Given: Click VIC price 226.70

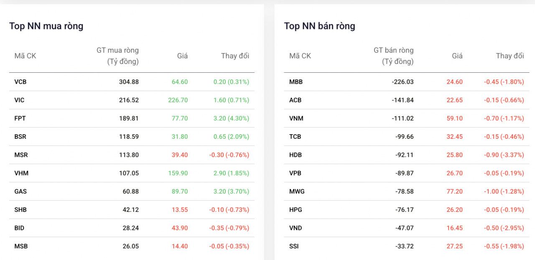Looking at the screenshot, I should (x=178, y=100).
